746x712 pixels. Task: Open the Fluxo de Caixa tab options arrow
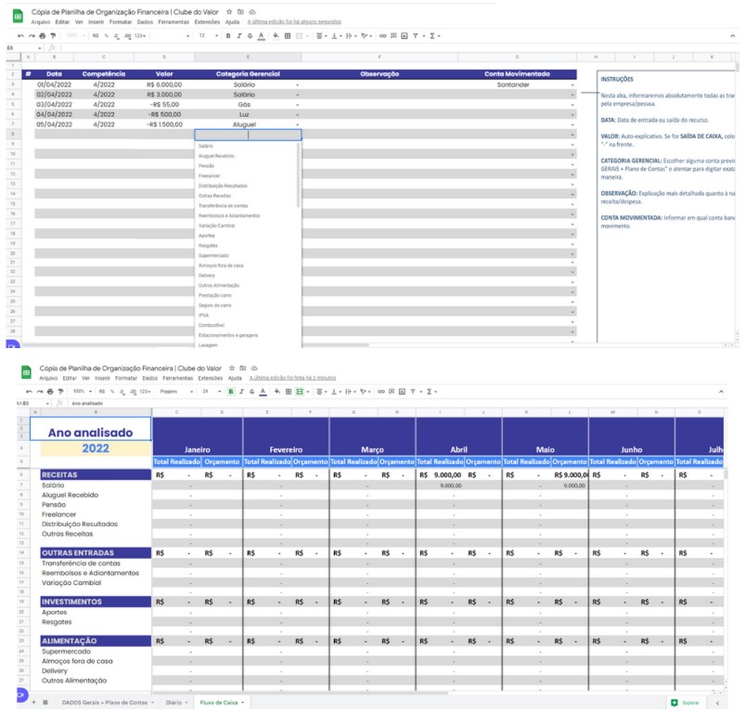243,703
